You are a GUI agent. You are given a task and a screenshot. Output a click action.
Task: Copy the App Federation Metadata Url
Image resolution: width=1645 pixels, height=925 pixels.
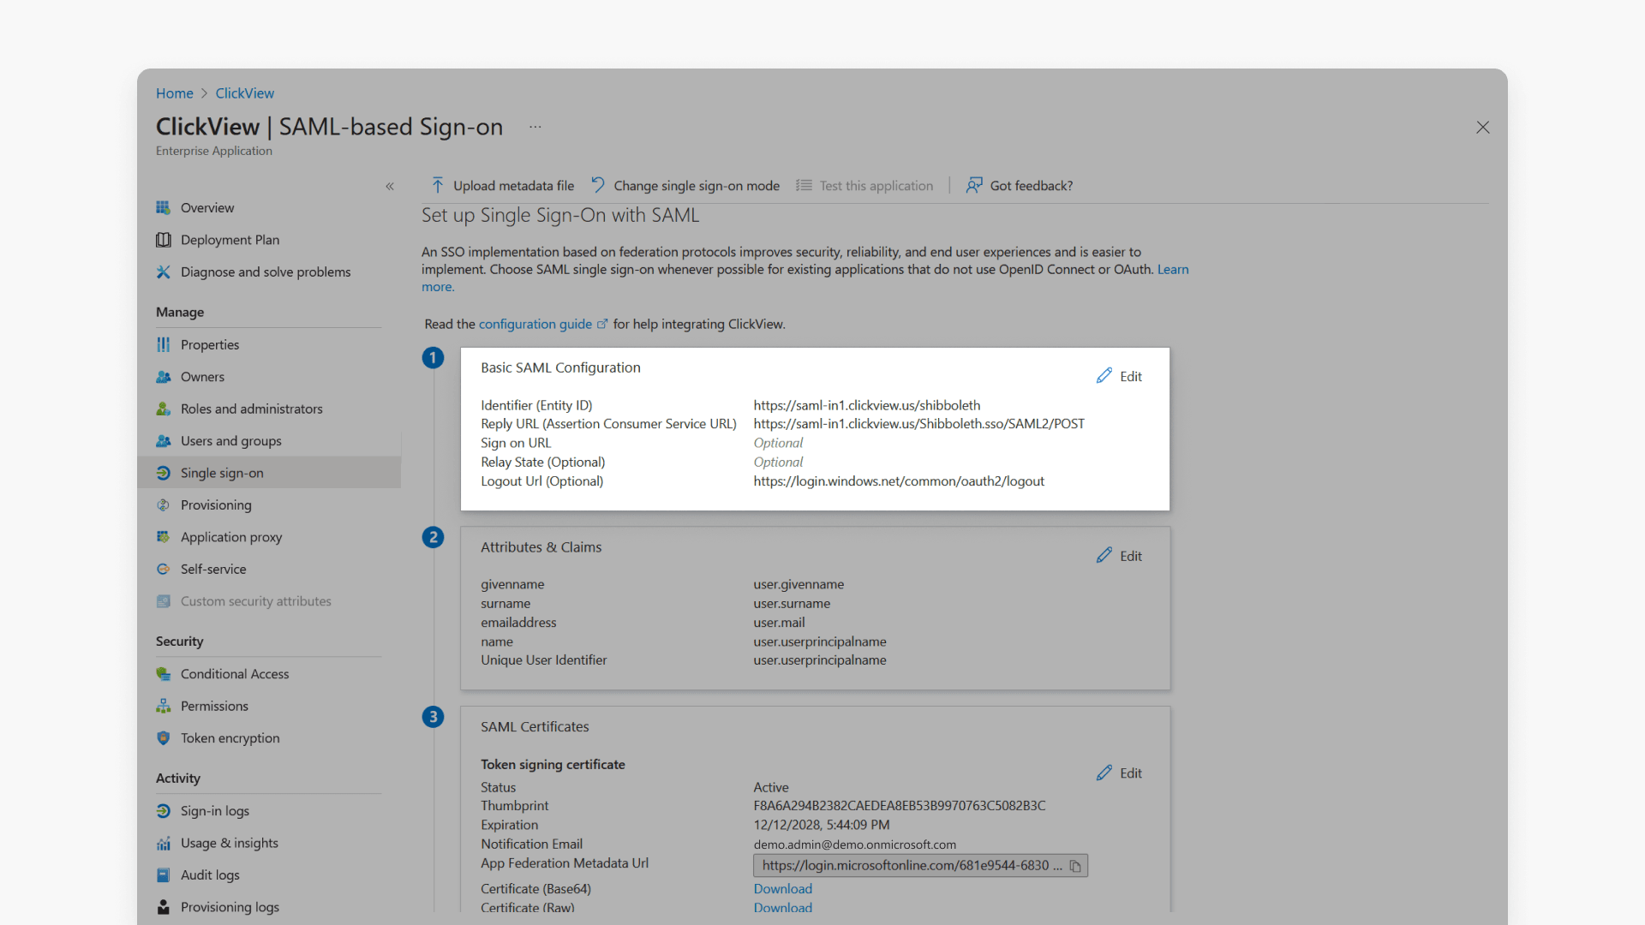tap(1076, 866)
